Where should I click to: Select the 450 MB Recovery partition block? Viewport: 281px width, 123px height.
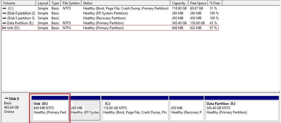(x=186, y=108)
